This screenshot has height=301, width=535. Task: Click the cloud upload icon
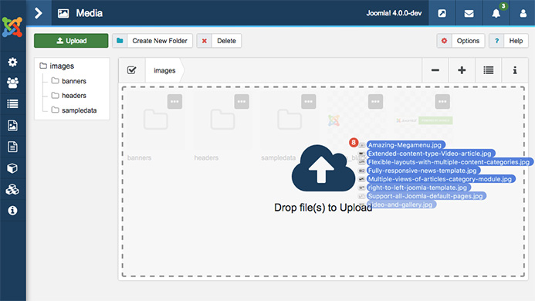click(x=323, y=168)
